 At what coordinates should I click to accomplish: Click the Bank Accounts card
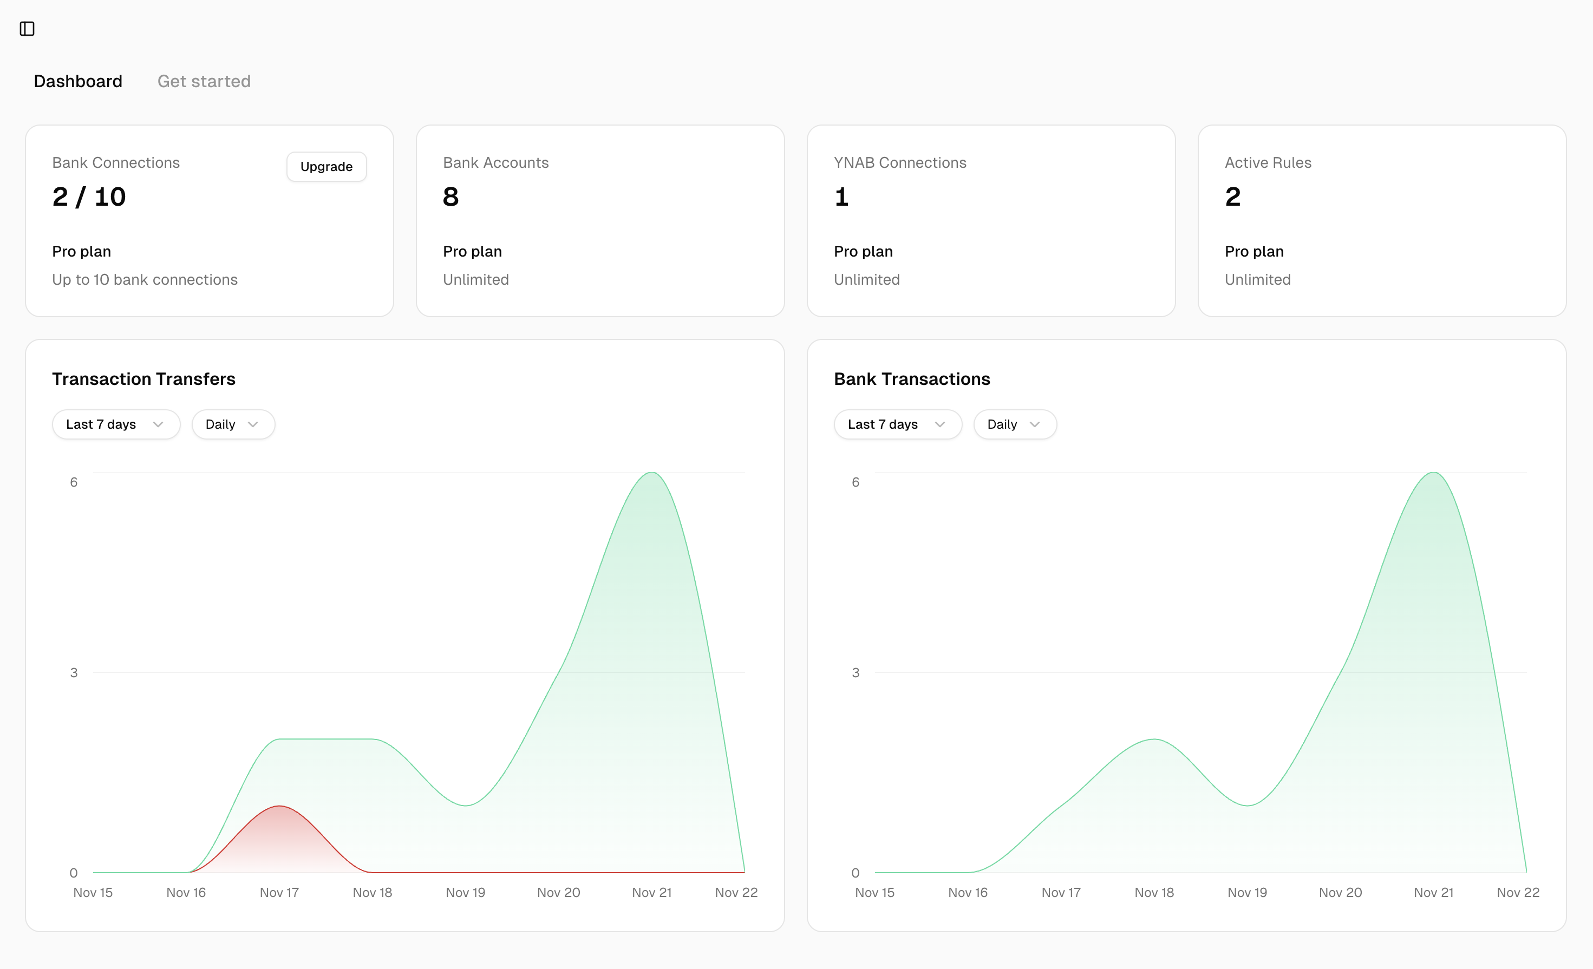600,221
